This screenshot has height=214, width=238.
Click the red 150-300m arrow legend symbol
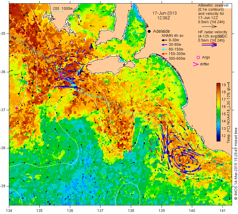click(x=164, y=54)
